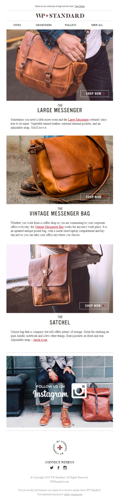The image size is (119, 500).
Task: Click the Instagram icon under Connect With Us
Action: [x=65, y=468]
